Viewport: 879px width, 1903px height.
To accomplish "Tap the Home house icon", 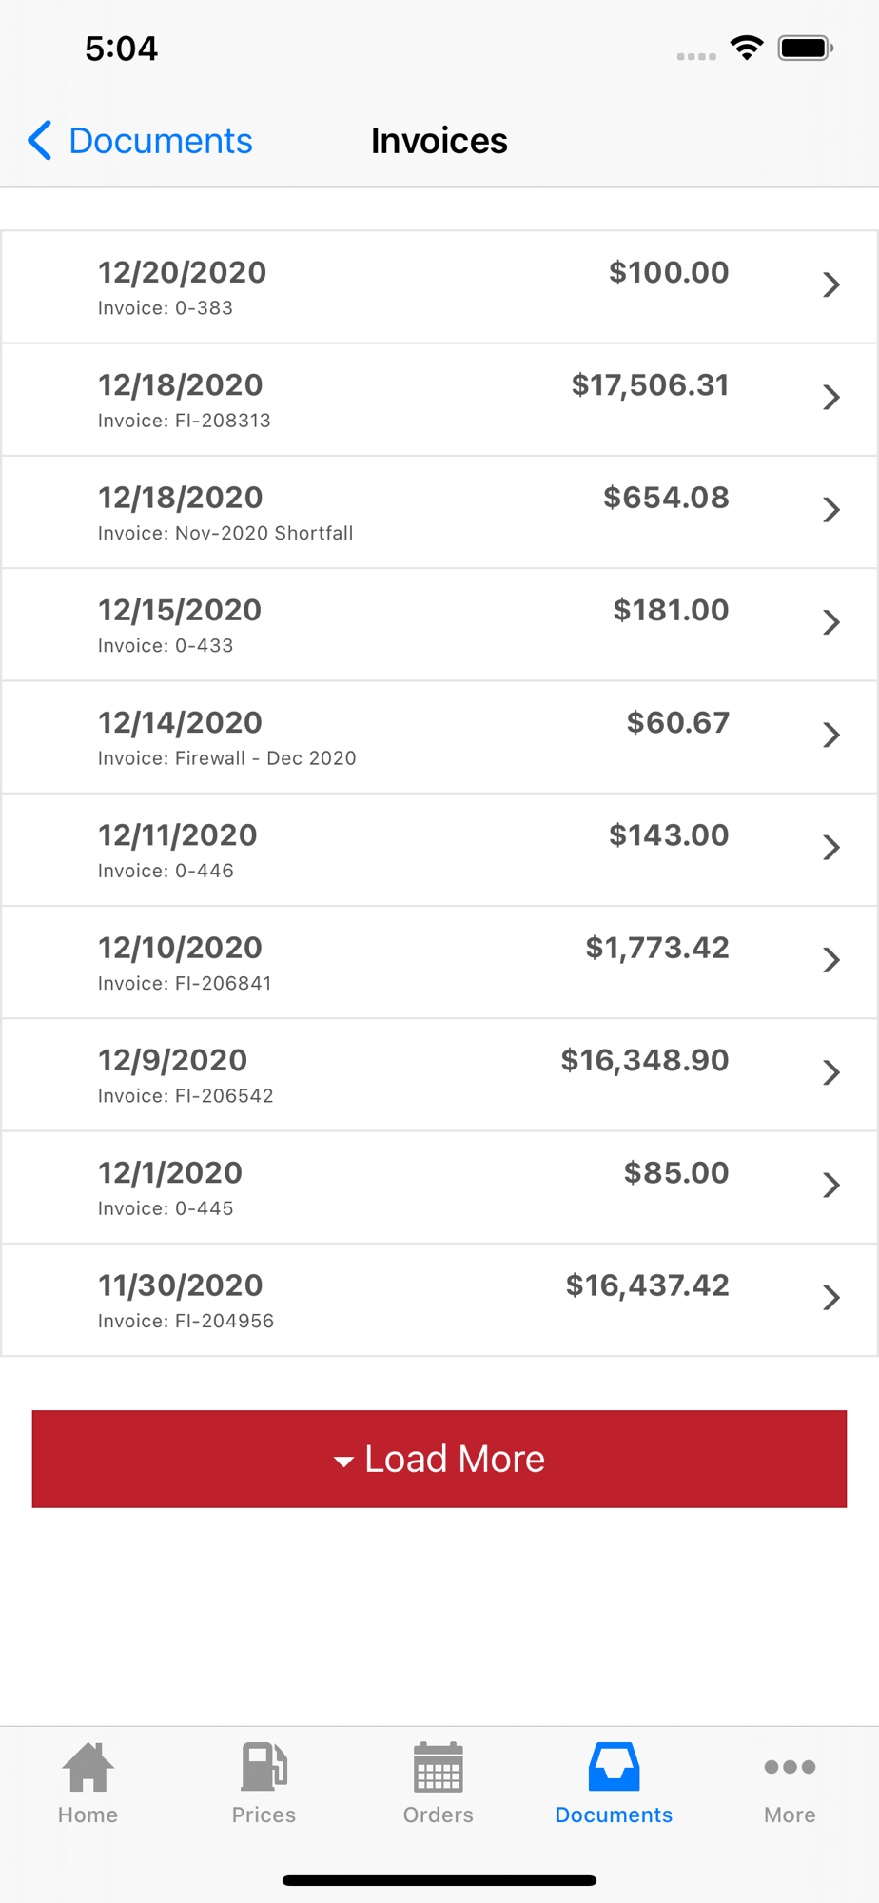I will click(x=88, y=1767).
